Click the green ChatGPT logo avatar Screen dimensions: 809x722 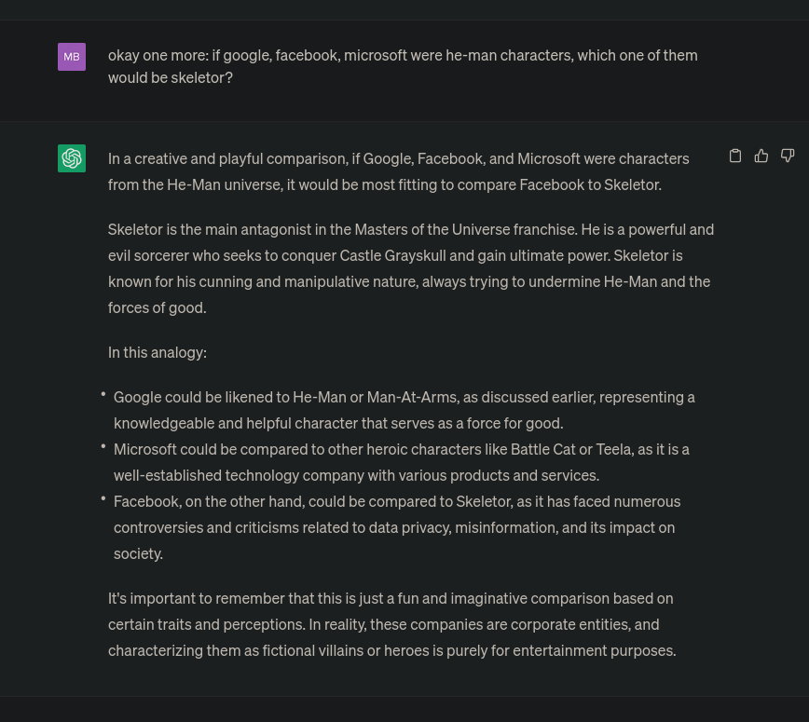click(x=72, y=158)
